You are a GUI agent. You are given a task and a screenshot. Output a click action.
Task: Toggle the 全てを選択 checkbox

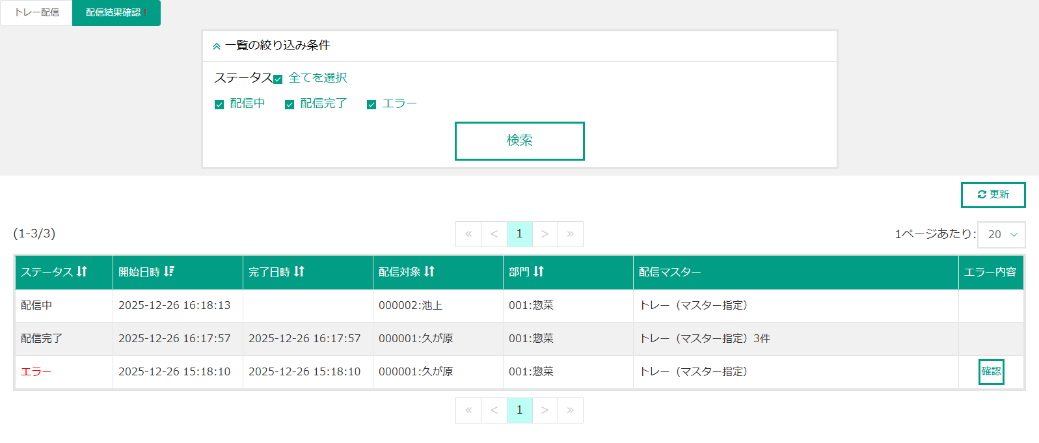pos(278,79)
